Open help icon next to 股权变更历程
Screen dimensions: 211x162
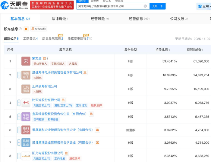click(x=90, y=39)
